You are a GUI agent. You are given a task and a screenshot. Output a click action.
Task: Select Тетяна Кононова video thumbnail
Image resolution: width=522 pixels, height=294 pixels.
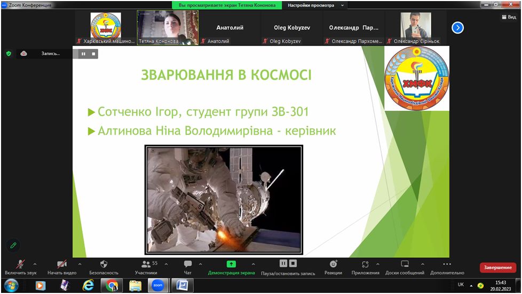tap(168, 28)
